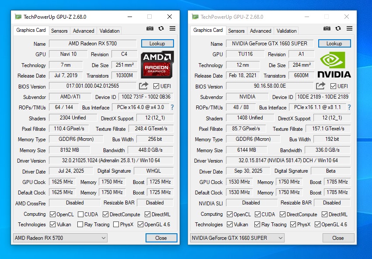Click bus interface question mark in NVIDIA window
This screenshot has width=372, height=259.
pyautogui.click(x=349, y=107)
